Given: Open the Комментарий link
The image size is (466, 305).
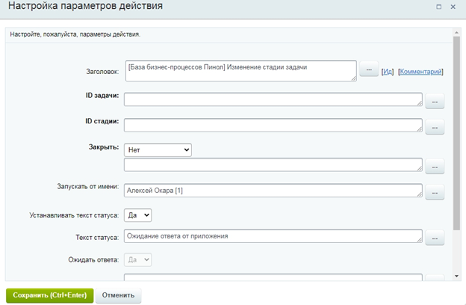Looking at the screenshot, I should point(420,72).
